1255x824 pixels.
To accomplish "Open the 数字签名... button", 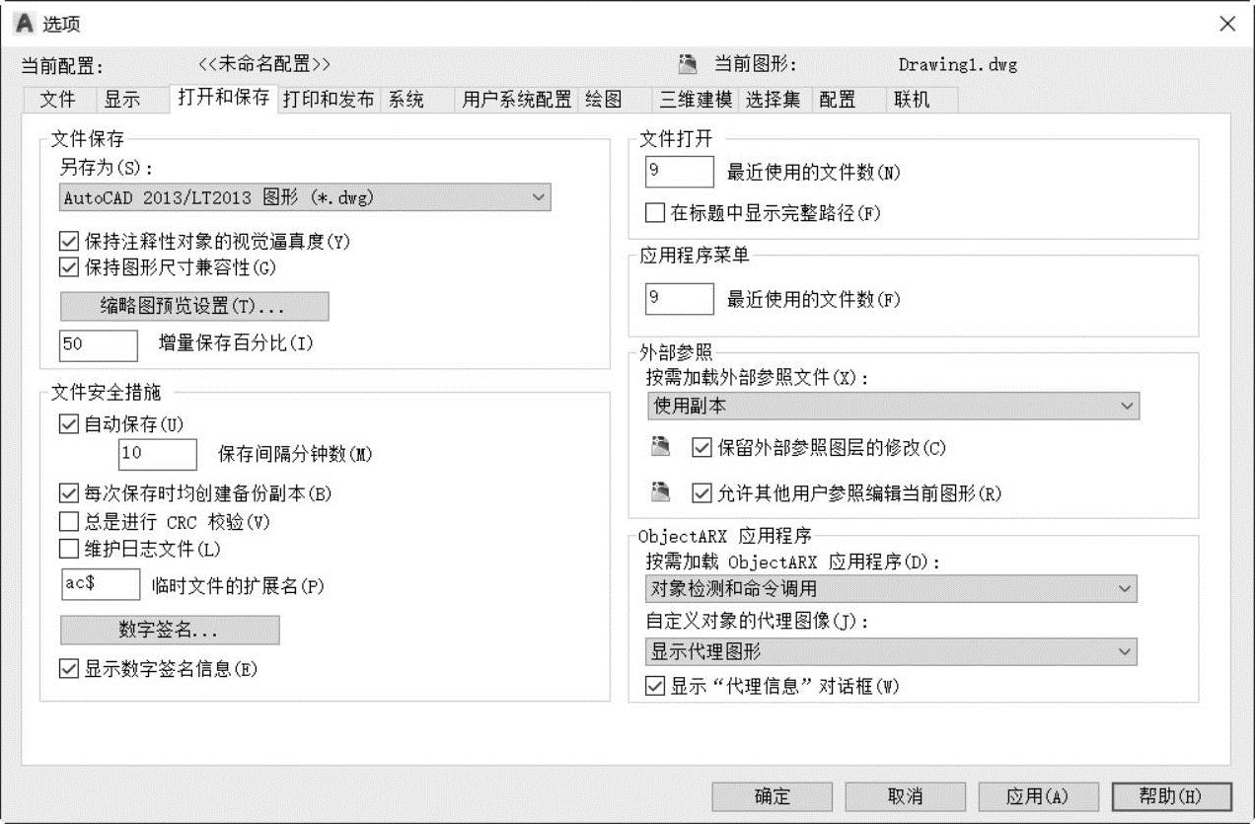I will tap(170, 630).
